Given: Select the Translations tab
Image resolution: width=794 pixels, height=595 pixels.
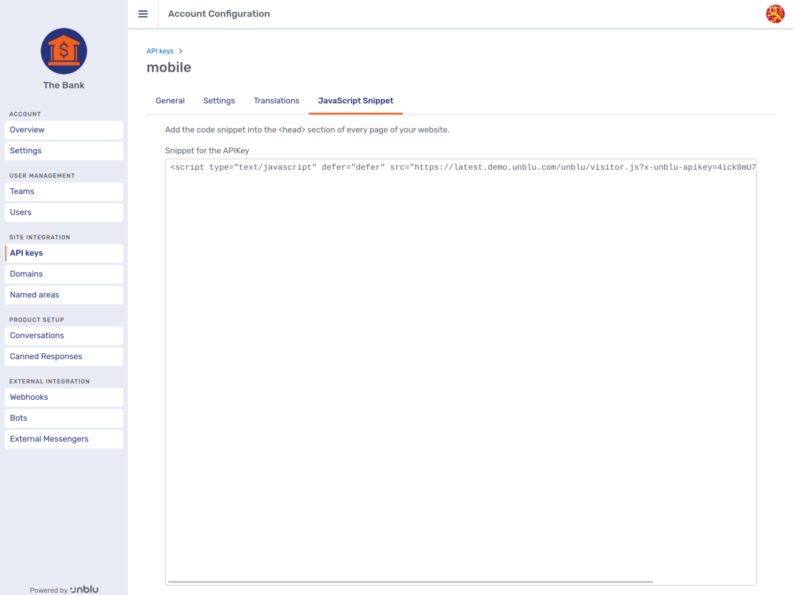Looking at the screenshot, I should (x=276, y=101).
